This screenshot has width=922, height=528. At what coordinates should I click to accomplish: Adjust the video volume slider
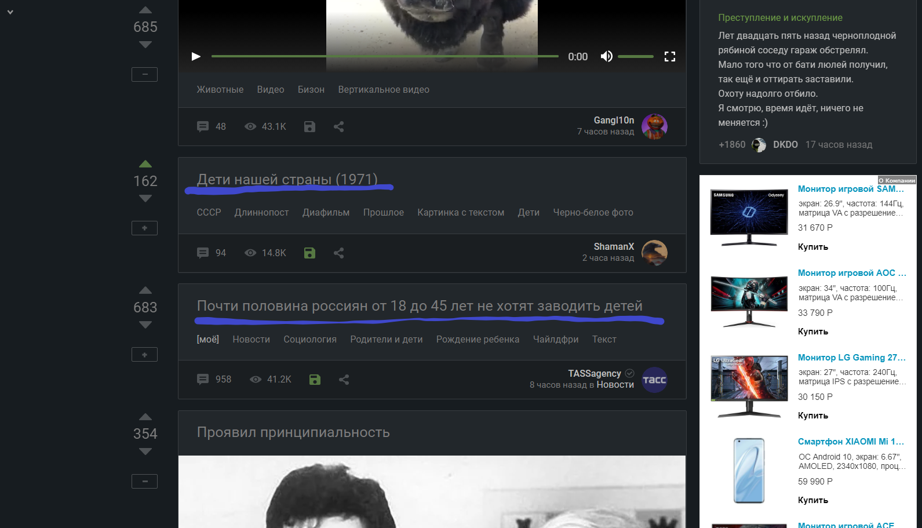(635, 56)
